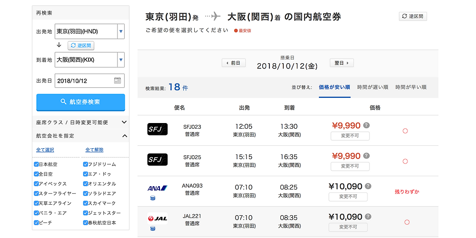Uncheck the フジドリーム airline checkbox
Viewport: 476px width, 238px height.
pyautogui.click(x=85, y=164)
